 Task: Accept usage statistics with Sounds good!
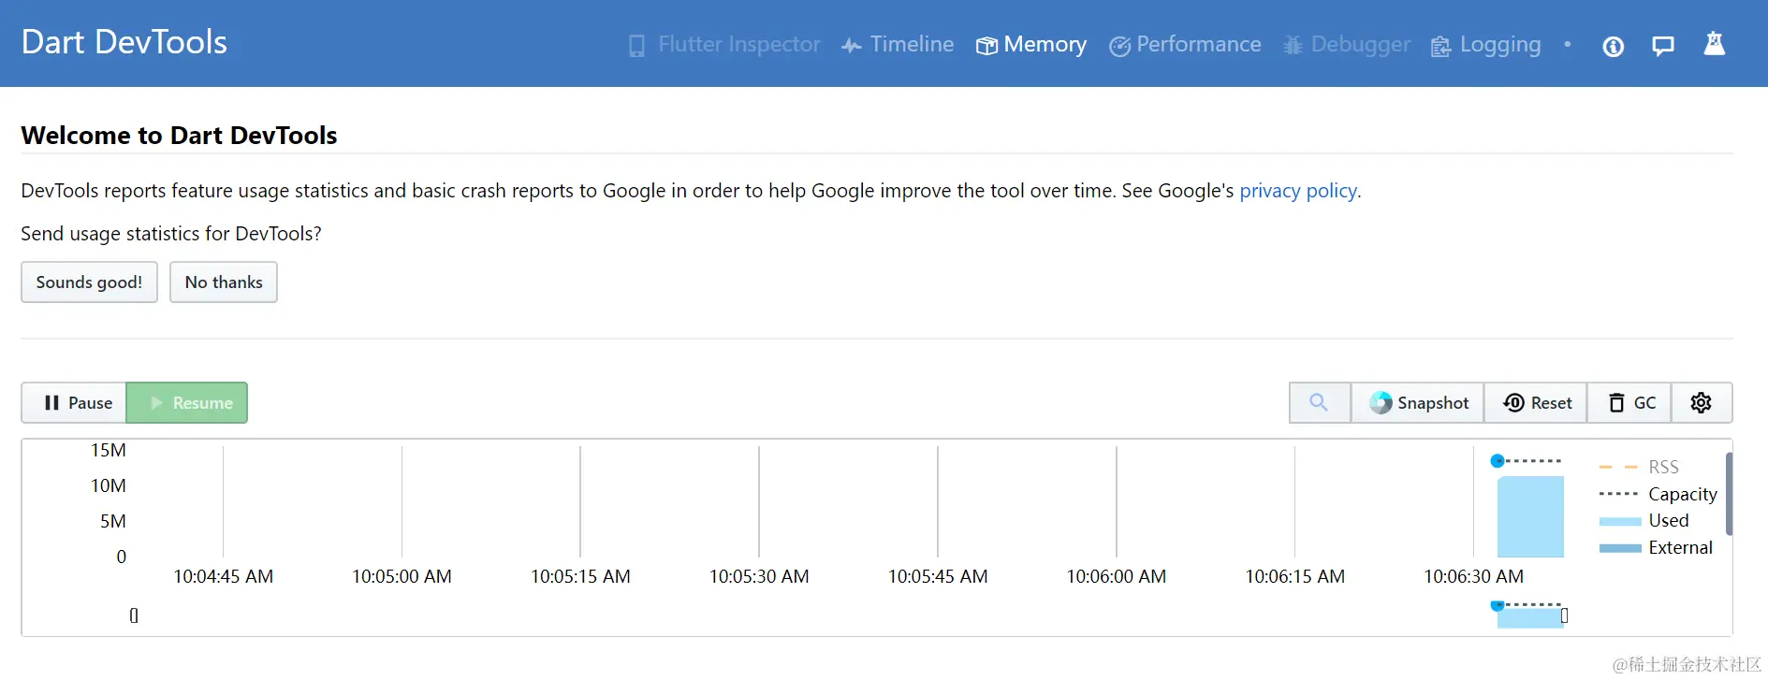click(89, 282)
